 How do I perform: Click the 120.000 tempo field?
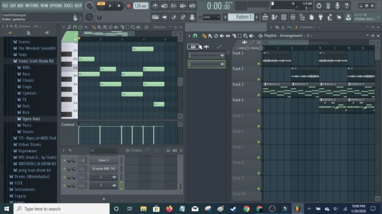point(141,6)
